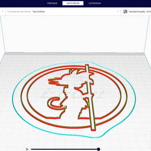
Task: Click the print settings sliders icon
Action: (x=125, y=12)
